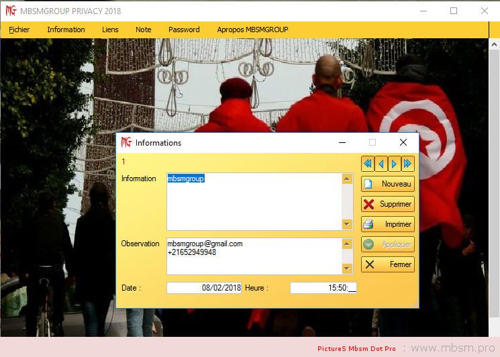Click the Heure time field
500x357 pixels.
tap(323, 288)
